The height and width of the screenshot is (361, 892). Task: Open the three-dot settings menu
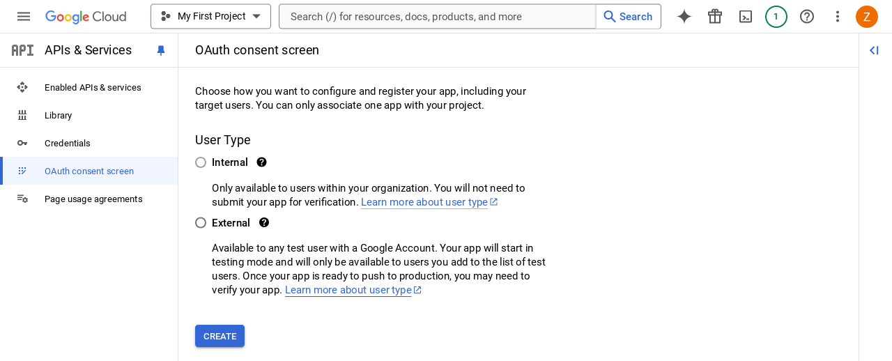tap(838, 16)
